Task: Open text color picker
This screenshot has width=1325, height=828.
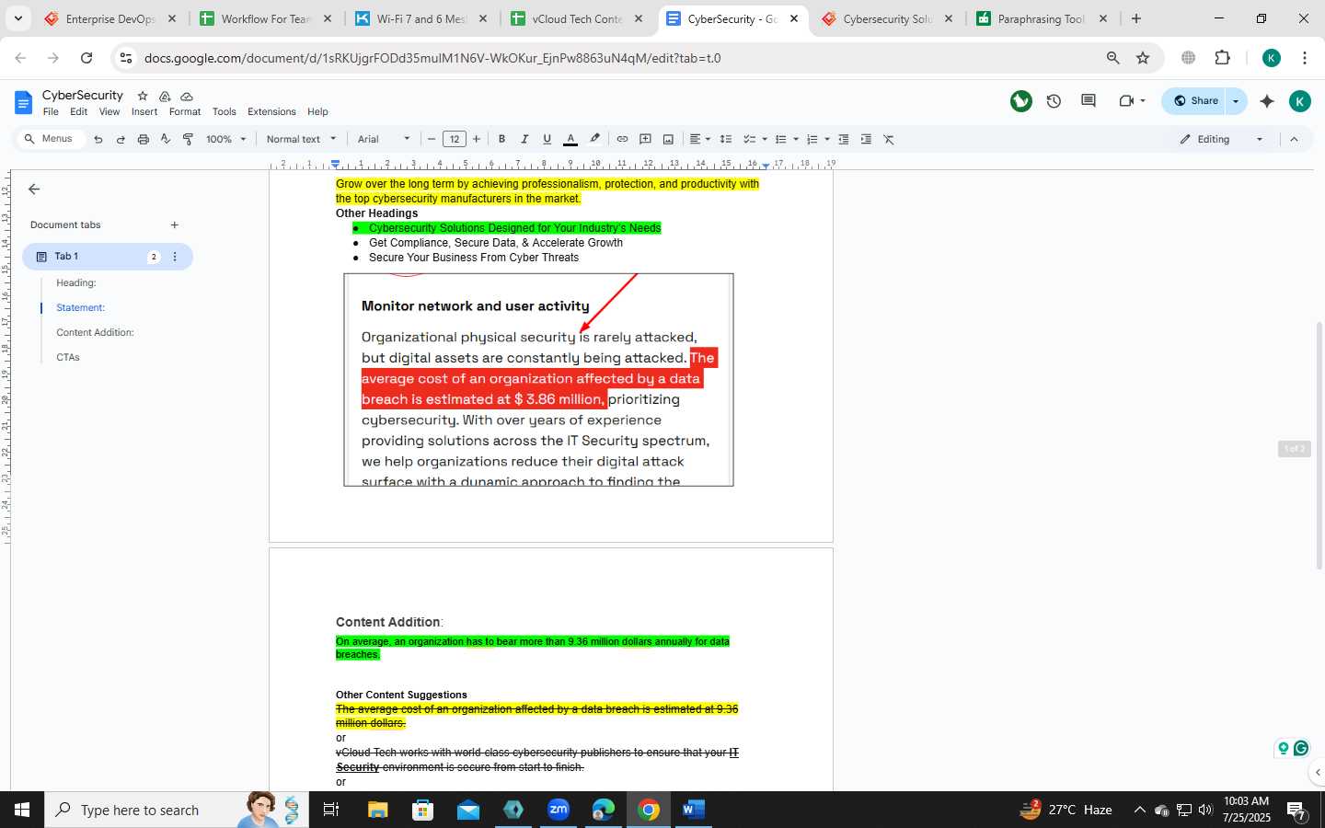Action: [570, 139]
